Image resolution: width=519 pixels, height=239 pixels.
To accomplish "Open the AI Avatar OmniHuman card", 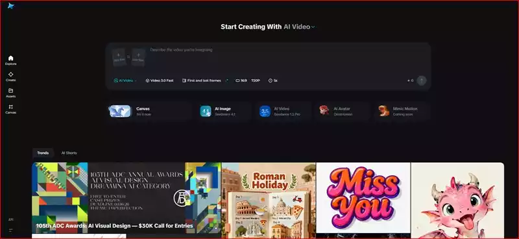I will [x=343, y=111].
